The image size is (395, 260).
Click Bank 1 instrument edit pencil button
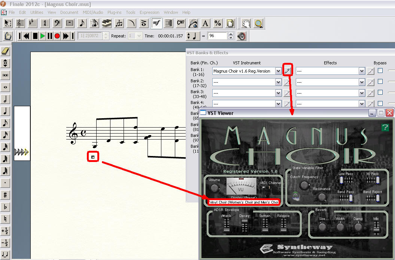287,71
